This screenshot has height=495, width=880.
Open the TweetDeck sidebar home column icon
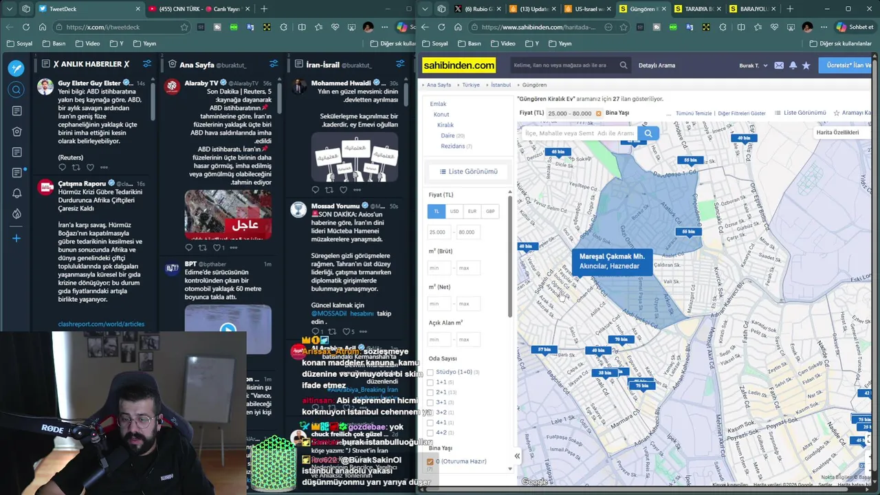pyautogui.click(x=16, y=131)
